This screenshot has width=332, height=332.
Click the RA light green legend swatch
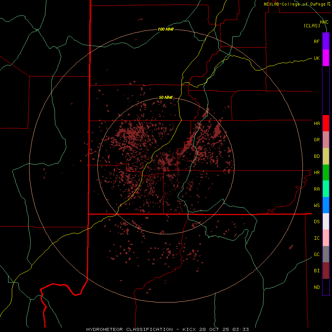pyautogui.click(x=326, y=189)
